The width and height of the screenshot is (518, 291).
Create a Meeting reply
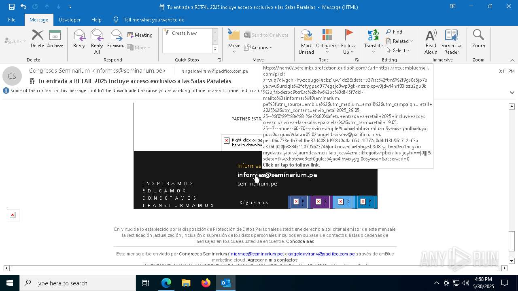click(140, 35)
